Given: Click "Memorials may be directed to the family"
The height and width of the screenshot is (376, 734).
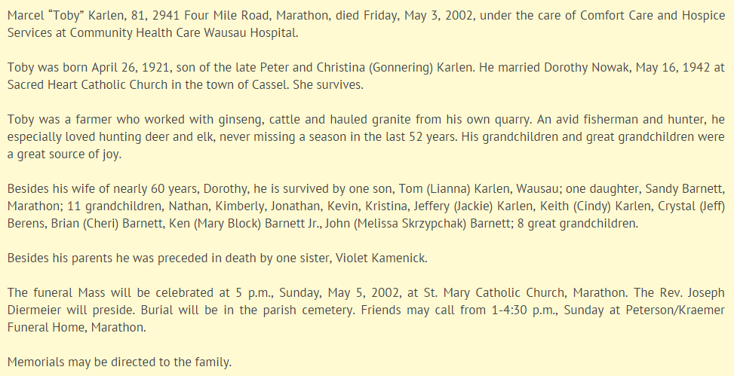Looking at the screenshot, I should coord(119,362).
